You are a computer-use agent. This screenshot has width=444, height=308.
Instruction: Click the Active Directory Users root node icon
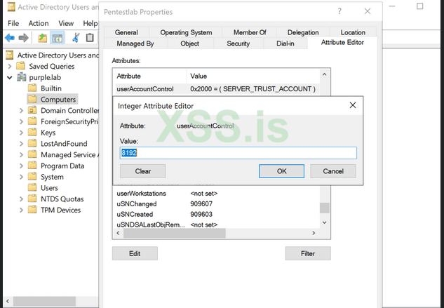coord(10,55)
